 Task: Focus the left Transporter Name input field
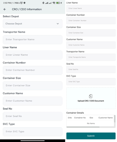click(x=32, y=39)
